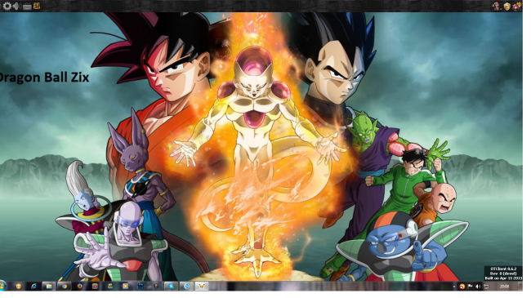Click the gold shield icon at top right

click(x=506, y=6)
